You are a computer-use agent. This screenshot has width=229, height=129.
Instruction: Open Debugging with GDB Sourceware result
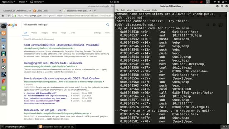[x=53, y=63]
